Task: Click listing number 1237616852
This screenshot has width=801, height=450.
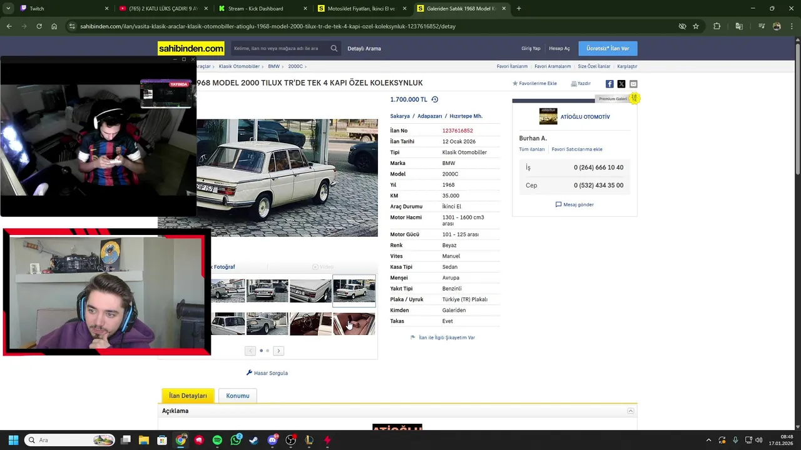Action: (x=457, y=131)
